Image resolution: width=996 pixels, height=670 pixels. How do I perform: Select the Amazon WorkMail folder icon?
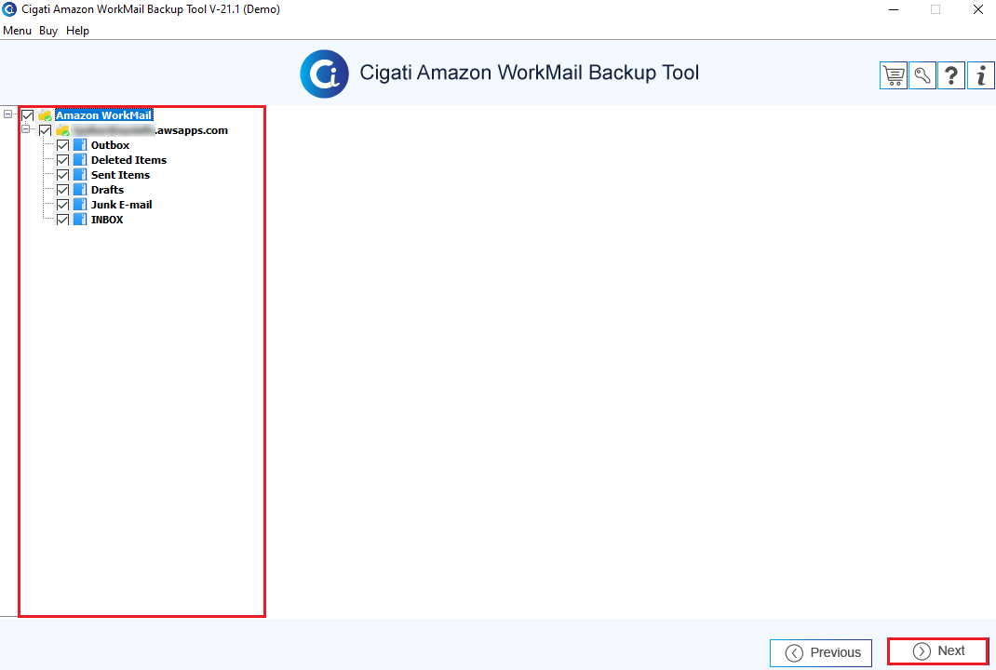coord(45,115)
